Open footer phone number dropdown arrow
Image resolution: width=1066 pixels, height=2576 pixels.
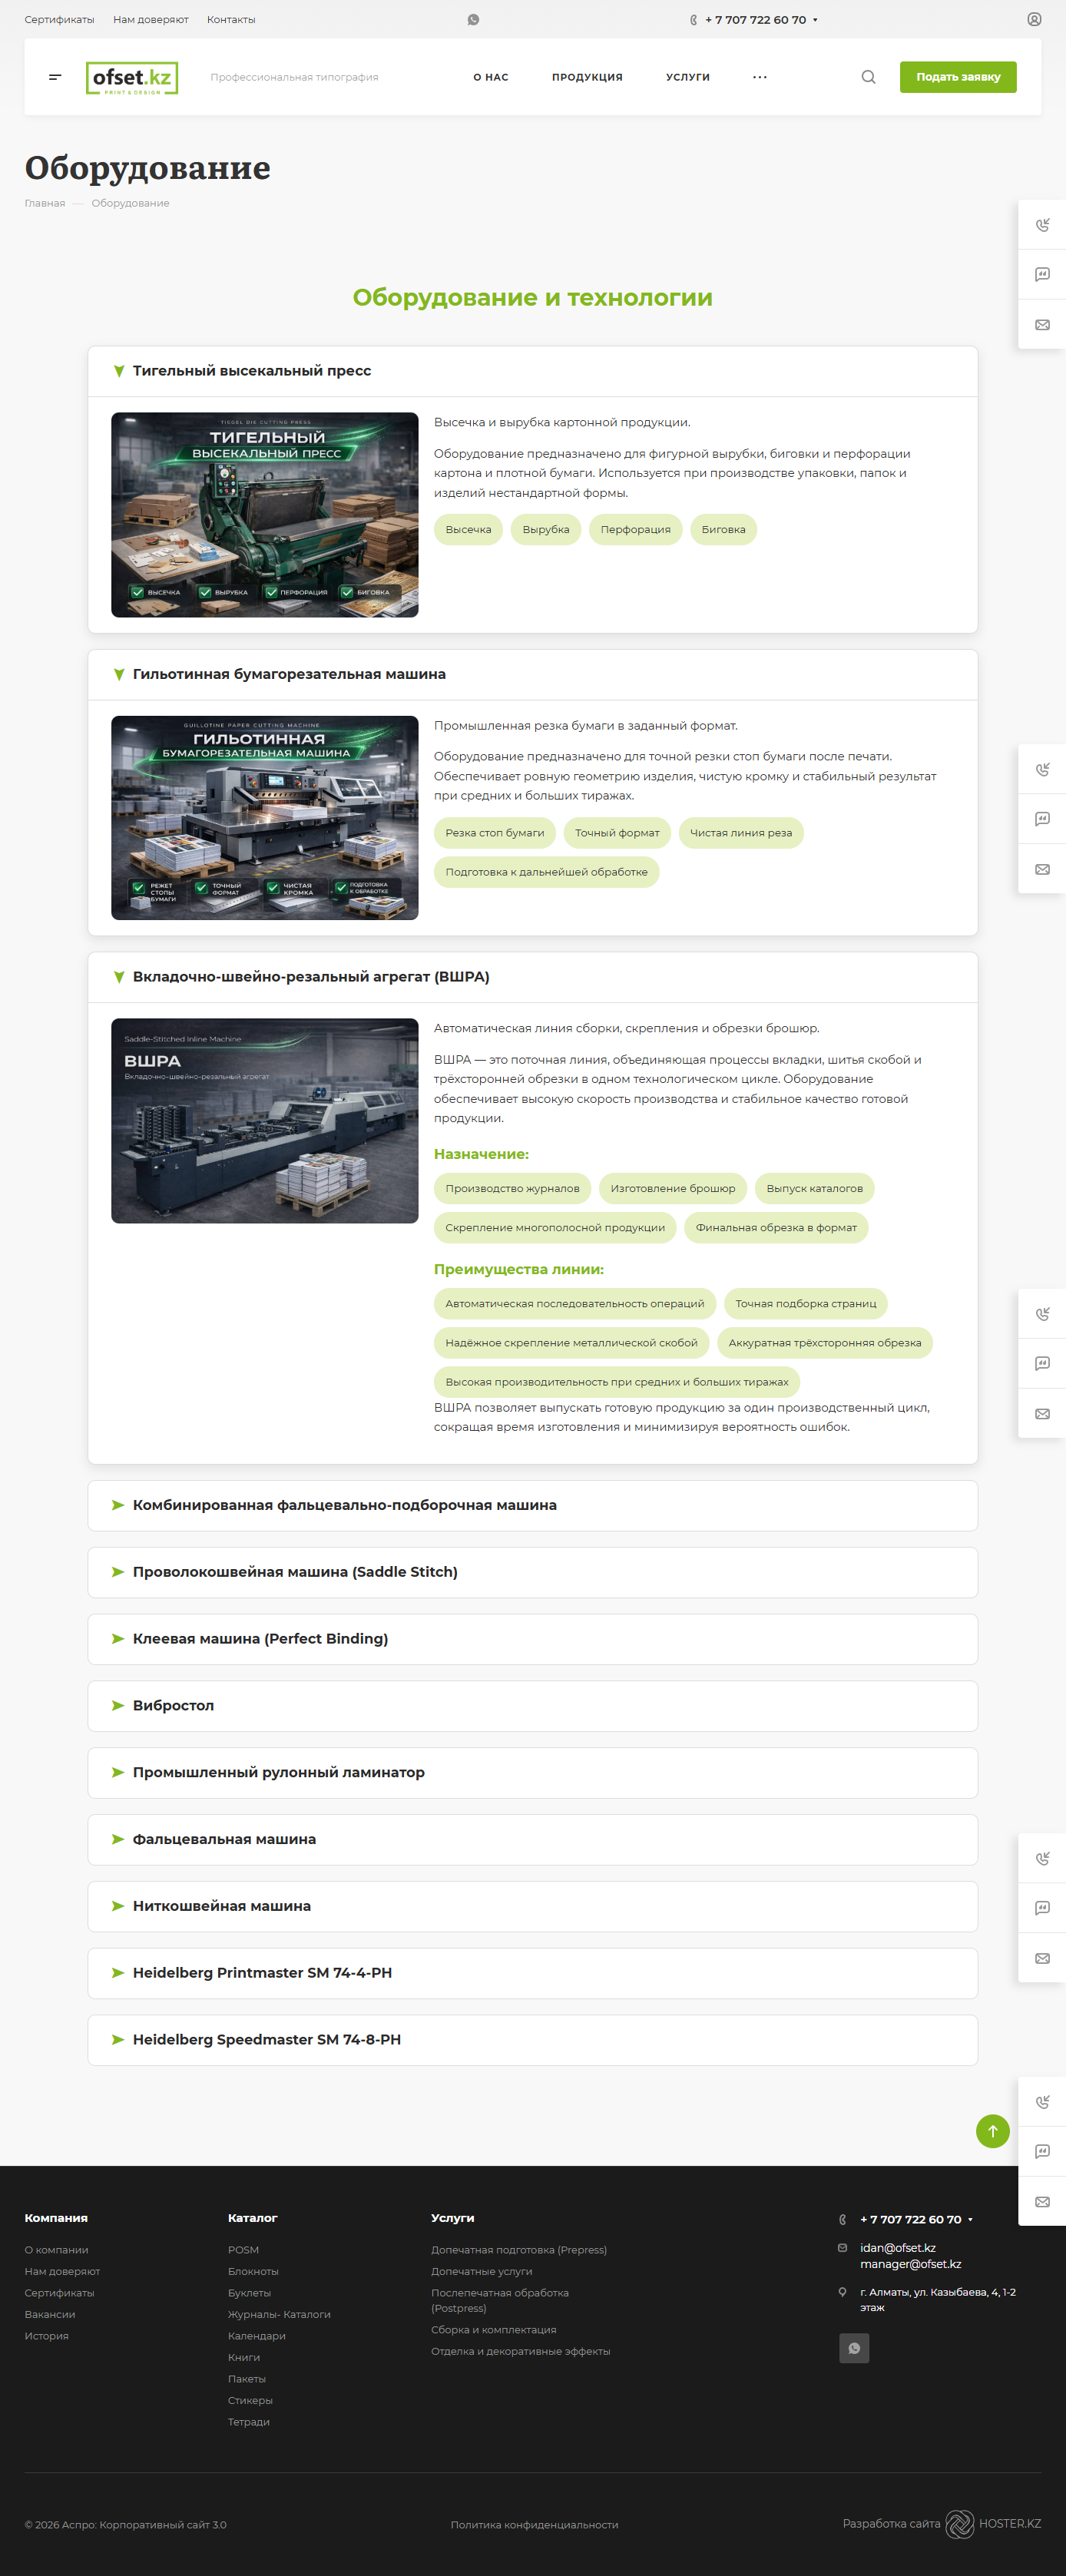[x=970, y=2219]
